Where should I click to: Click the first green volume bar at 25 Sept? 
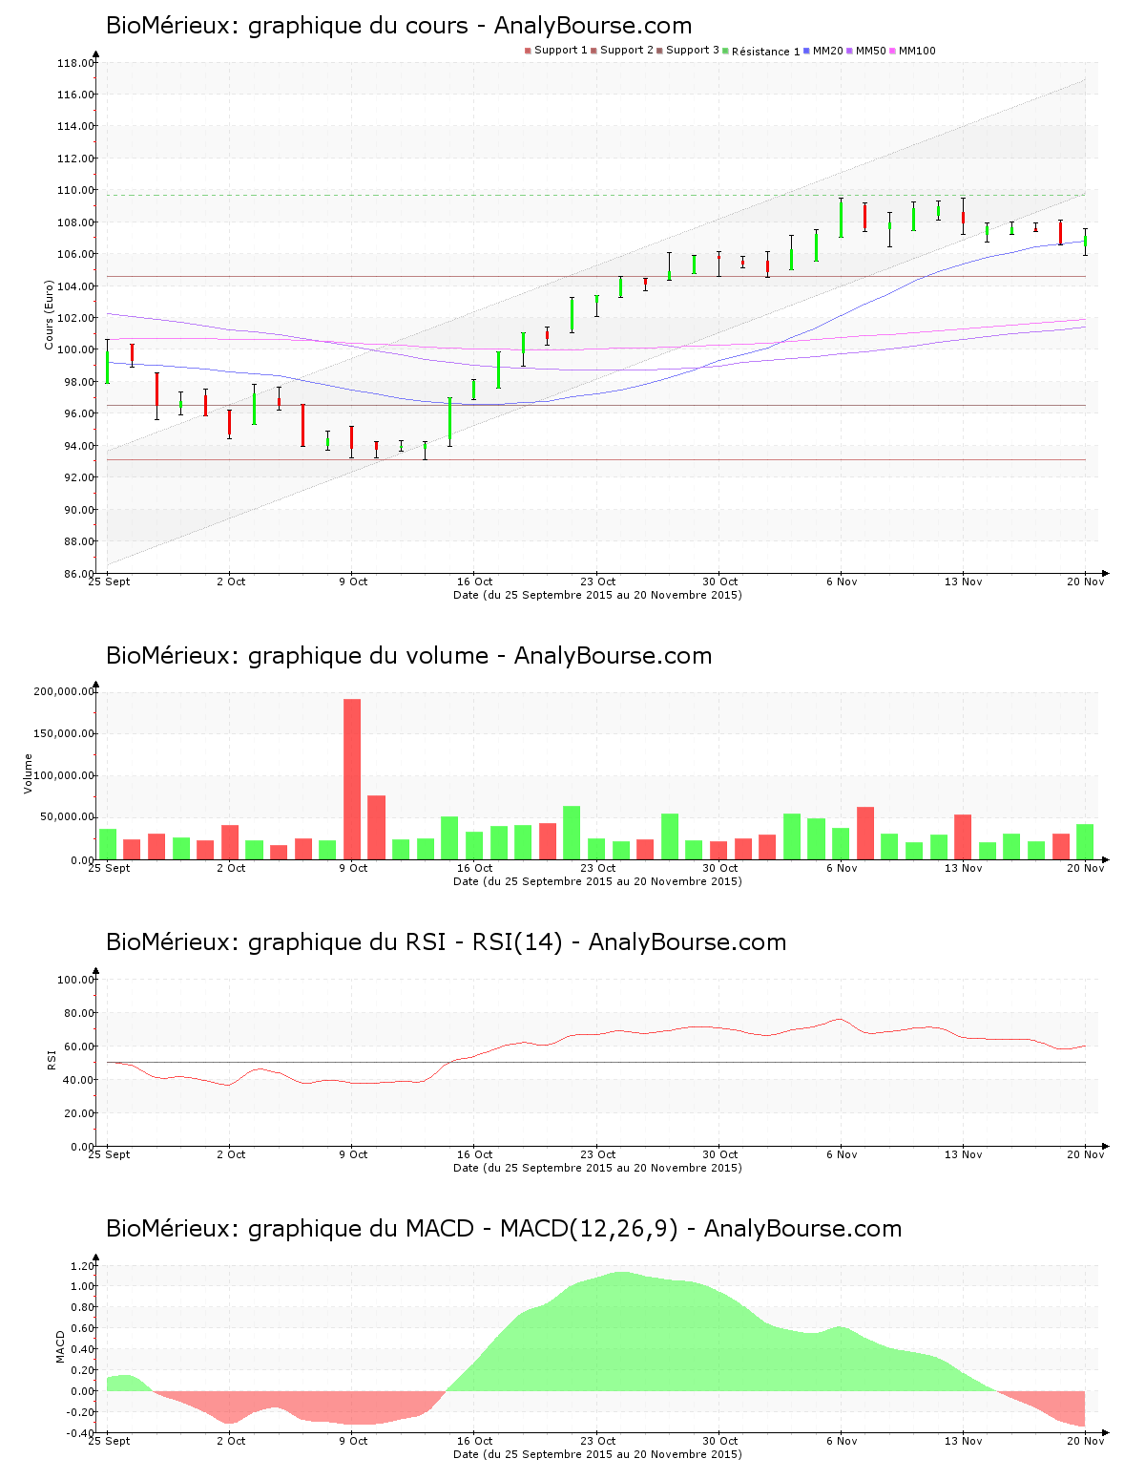108,844
